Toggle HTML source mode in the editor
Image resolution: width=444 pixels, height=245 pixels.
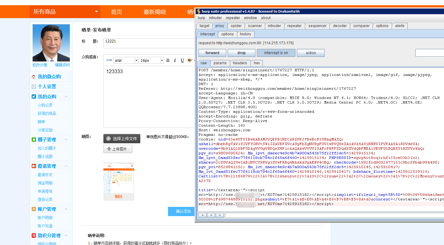[109, 60]
